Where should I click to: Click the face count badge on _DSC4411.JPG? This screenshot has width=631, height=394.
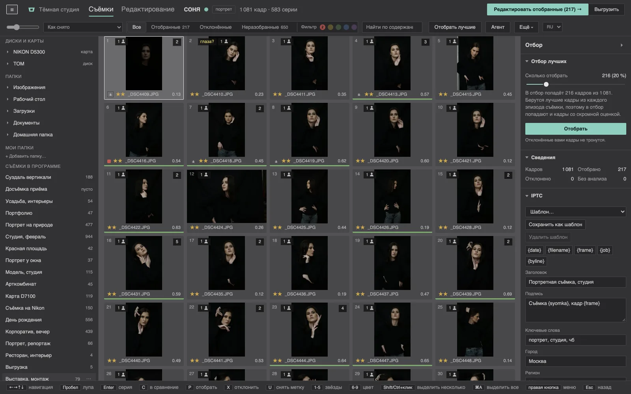[x=287, y=41]
